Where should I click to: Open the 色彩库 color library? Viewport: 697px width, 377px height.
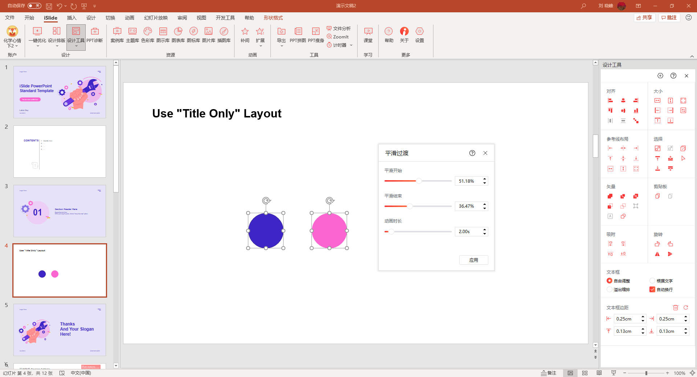pyautogui.click(x=147, y=35)
